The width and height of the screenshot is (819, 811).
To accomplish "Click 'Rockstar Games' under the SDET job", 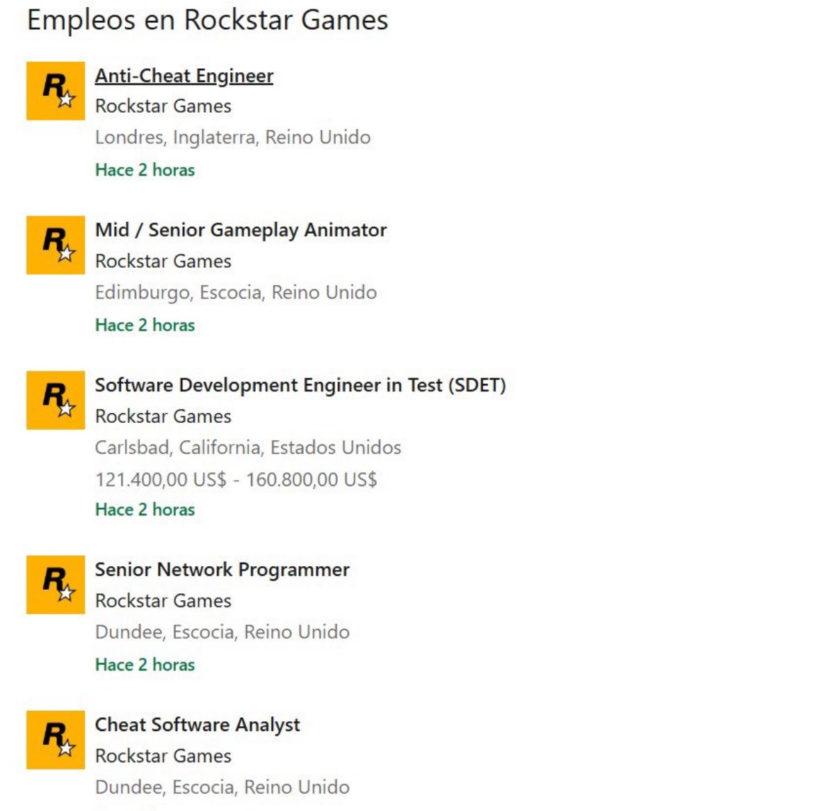I will pyautogui.click(x=163, y=417).
